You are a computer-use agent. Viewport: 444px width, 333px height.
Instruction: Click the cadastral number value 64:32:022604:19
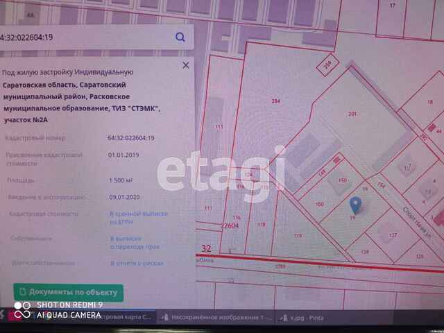click(x=131, y=138)
